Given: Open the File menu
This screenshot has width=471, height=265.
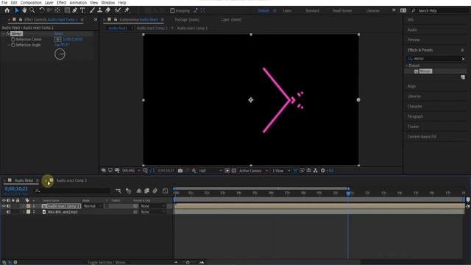Looking at the screenshot, I should 4,2.
